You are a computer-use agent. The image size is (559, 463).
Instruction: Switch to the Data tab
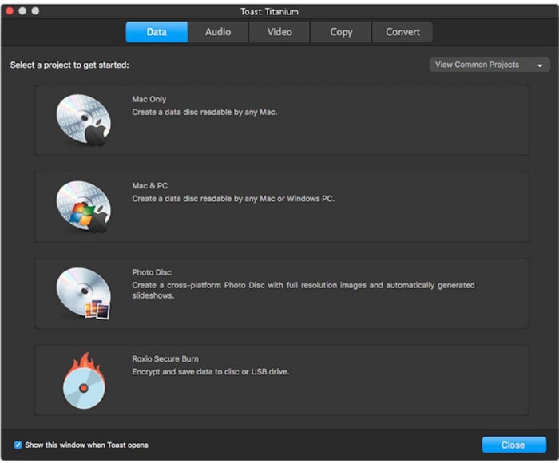coord(157,32)
